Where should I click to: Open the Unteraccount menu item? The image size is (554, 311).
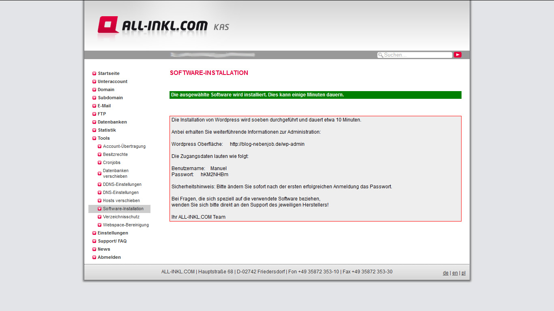point(112,81)
